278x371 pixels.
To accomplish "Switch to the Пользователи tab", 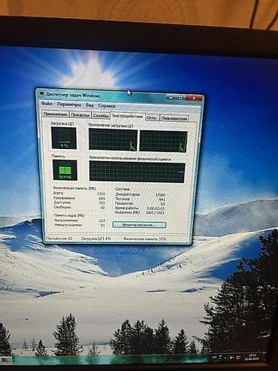I will click(174, 118).
